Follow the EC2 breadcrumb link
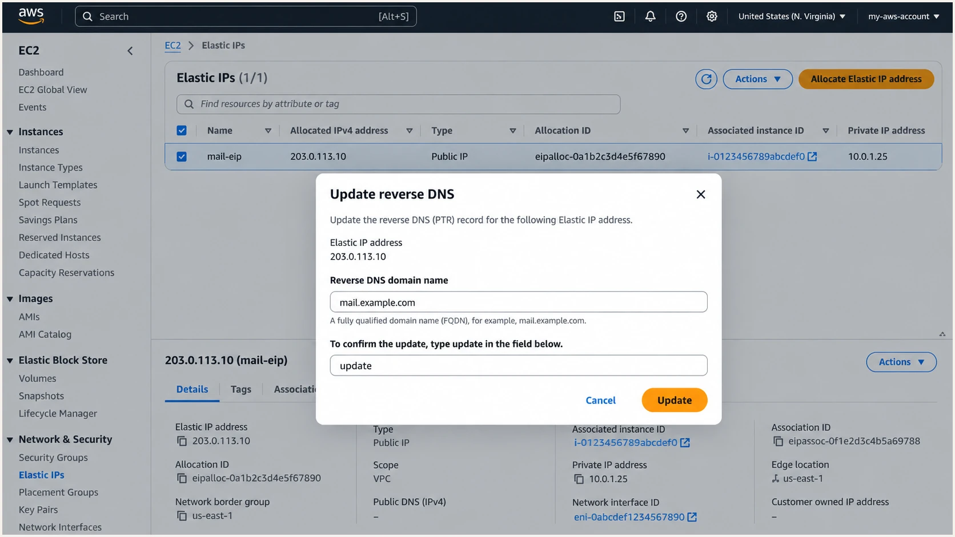The image size is (955, 537). click(172, 46)
